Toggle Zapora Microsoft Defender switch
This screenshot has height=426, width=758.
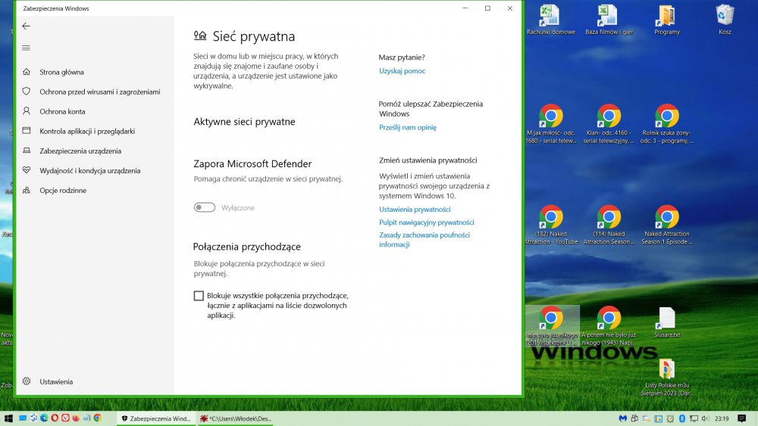coord(205,207)
